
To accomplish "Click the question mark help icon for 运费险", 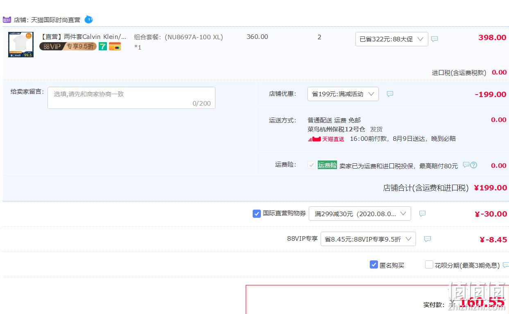I will point(474,165).
